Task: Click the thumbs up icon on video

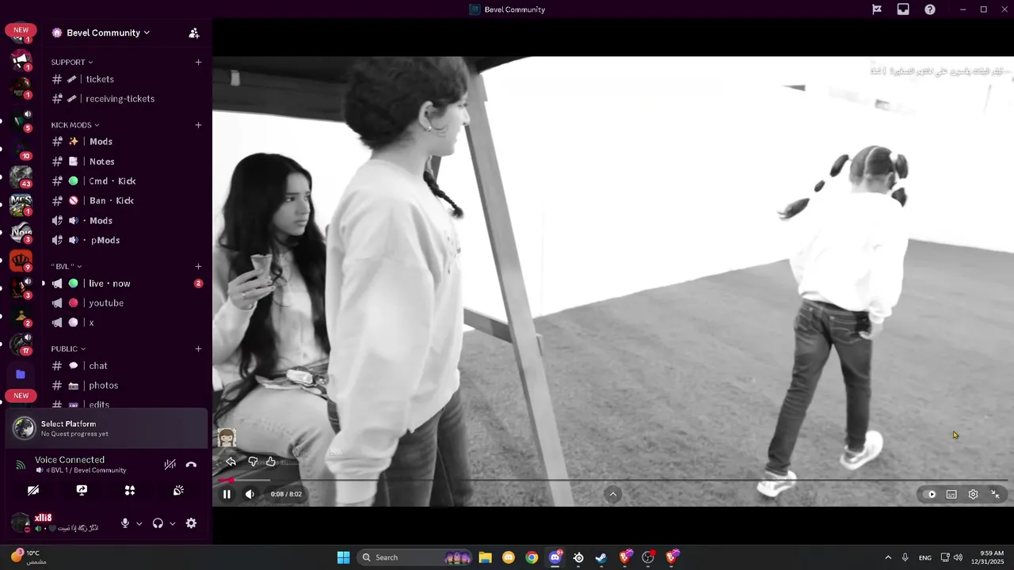Action: 271,462
